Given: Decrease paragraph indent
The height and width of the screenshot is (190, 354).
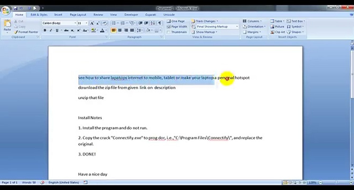Looking at the screenshot, I should 140,23.
